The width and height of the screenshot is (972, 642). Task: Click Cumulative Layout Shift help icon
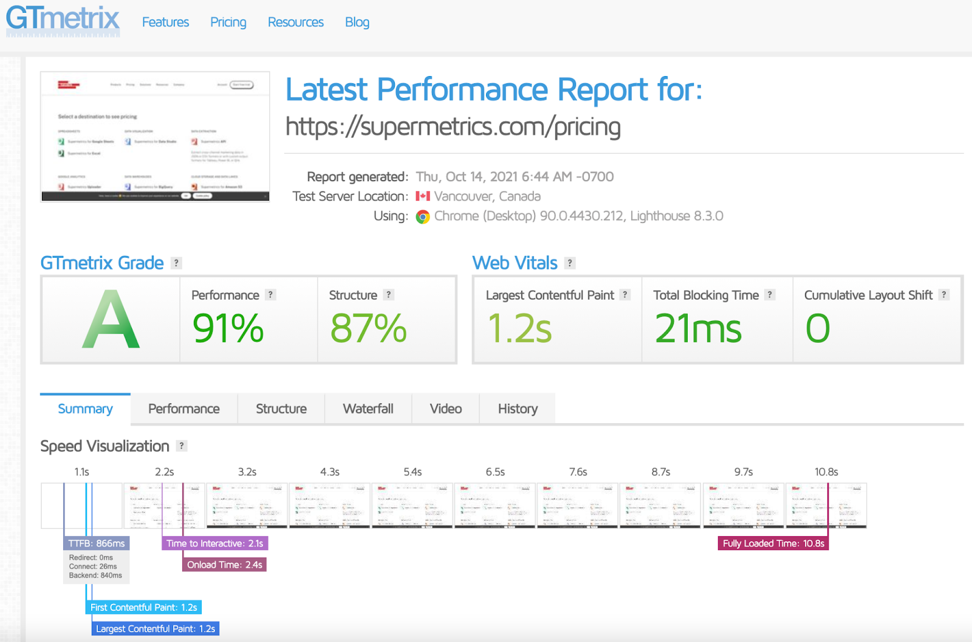[944, 294]
